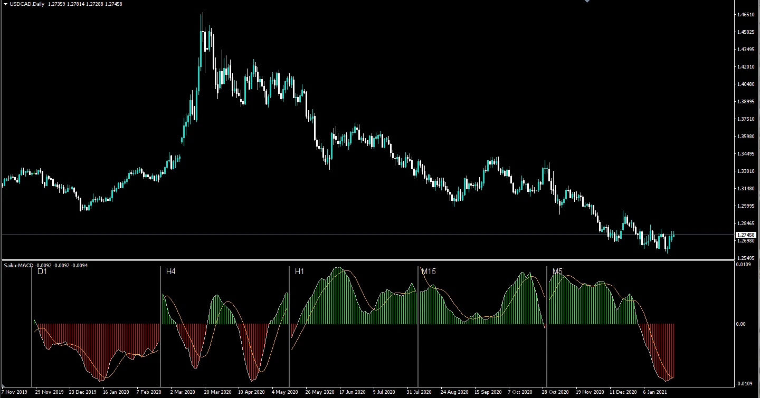
Task: Select the M15 section label in MACD panel
Action: (x=427, y=271)
